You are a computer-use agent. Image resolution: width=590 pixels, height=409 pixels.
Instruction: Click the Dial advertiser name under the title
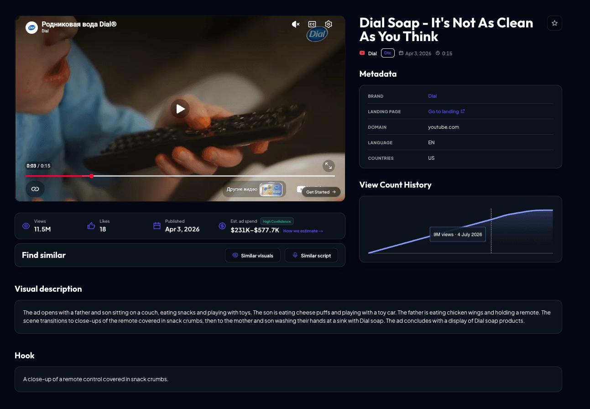click(x=372, y=53)
